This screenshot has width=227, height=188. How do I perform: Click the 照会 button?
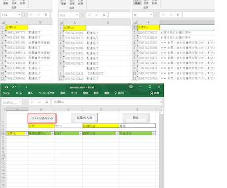136,118
